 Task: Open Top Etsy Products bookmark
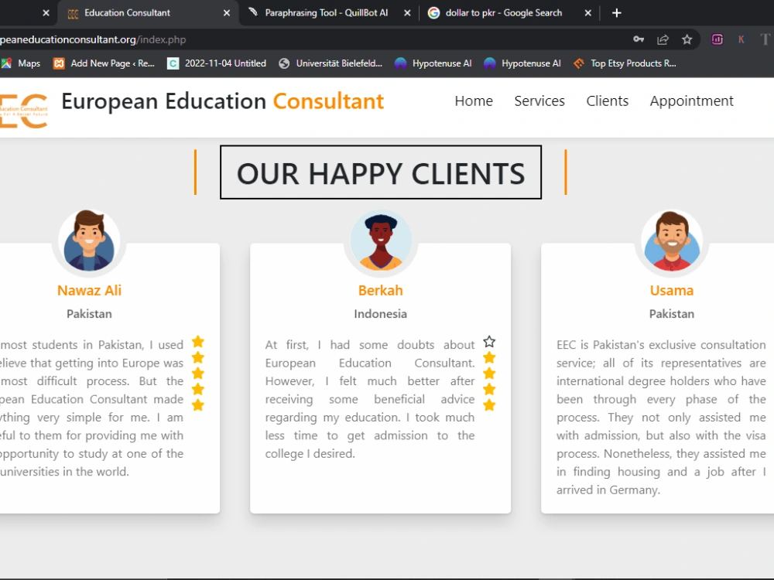click(x=625, y=63)
